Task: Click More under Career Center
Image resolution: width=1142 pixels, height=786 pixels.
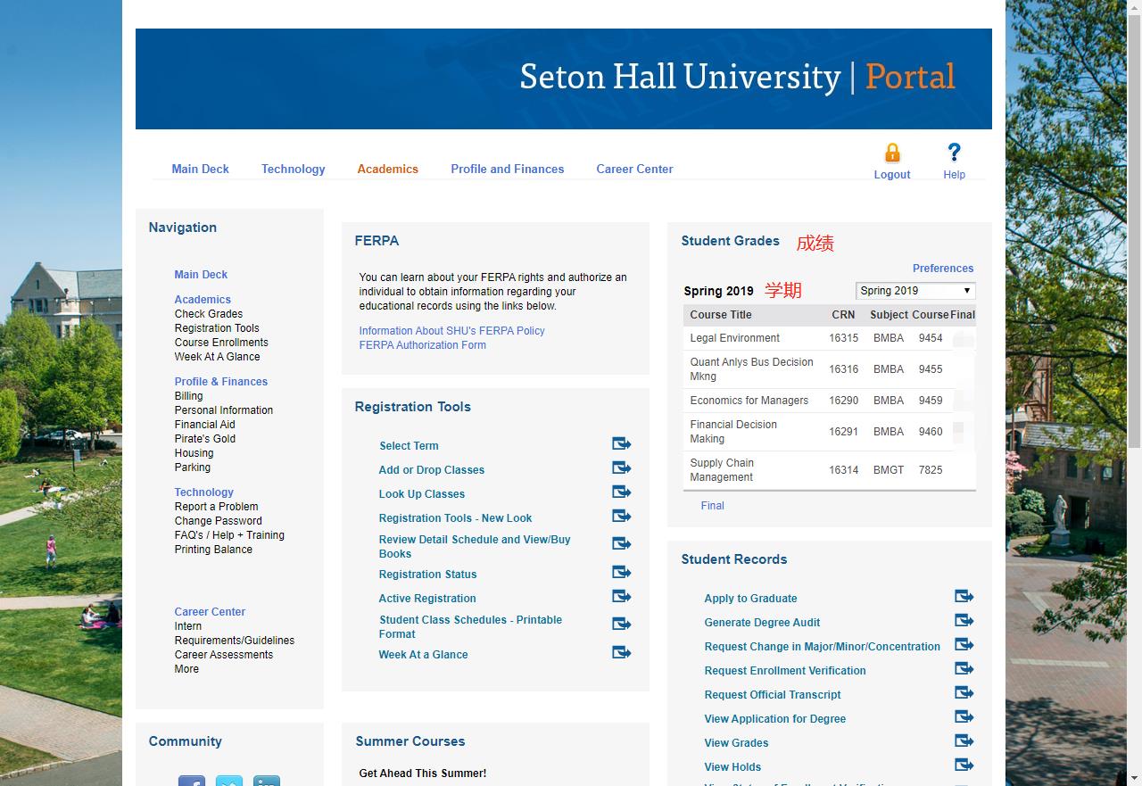Action: coord(186,669)
